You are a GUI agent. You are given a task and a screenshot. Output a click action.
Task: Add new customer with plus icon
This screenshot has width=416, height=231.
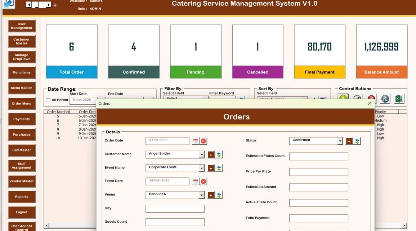click(211, 155)
